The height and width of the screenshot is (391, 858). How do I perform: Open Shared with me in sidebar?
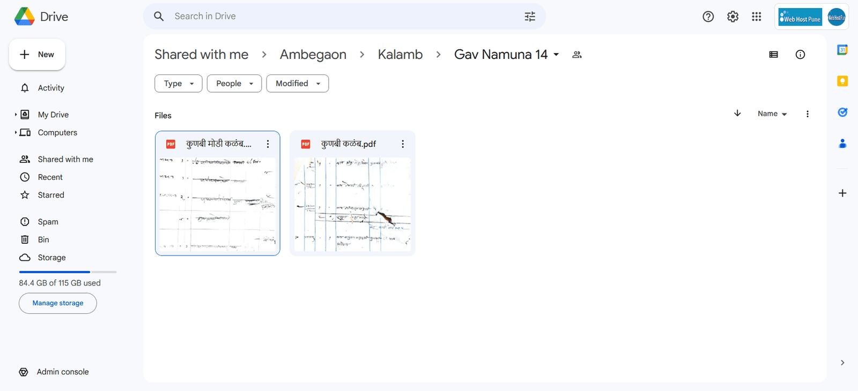[x=65, y=159]
